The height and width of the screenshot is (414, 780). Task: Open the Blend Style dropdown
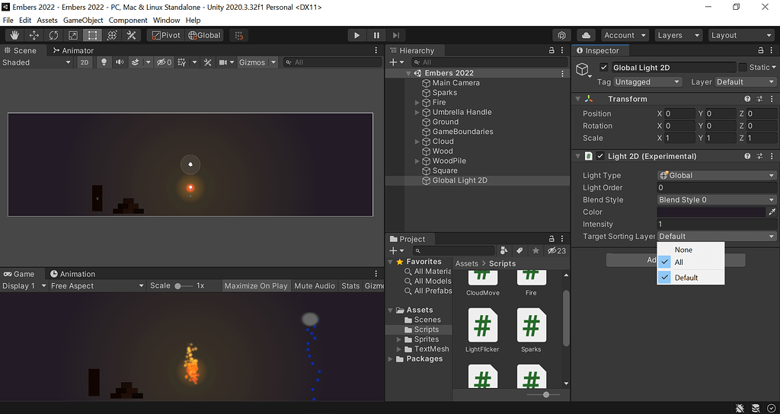click(x=716, y=199)
